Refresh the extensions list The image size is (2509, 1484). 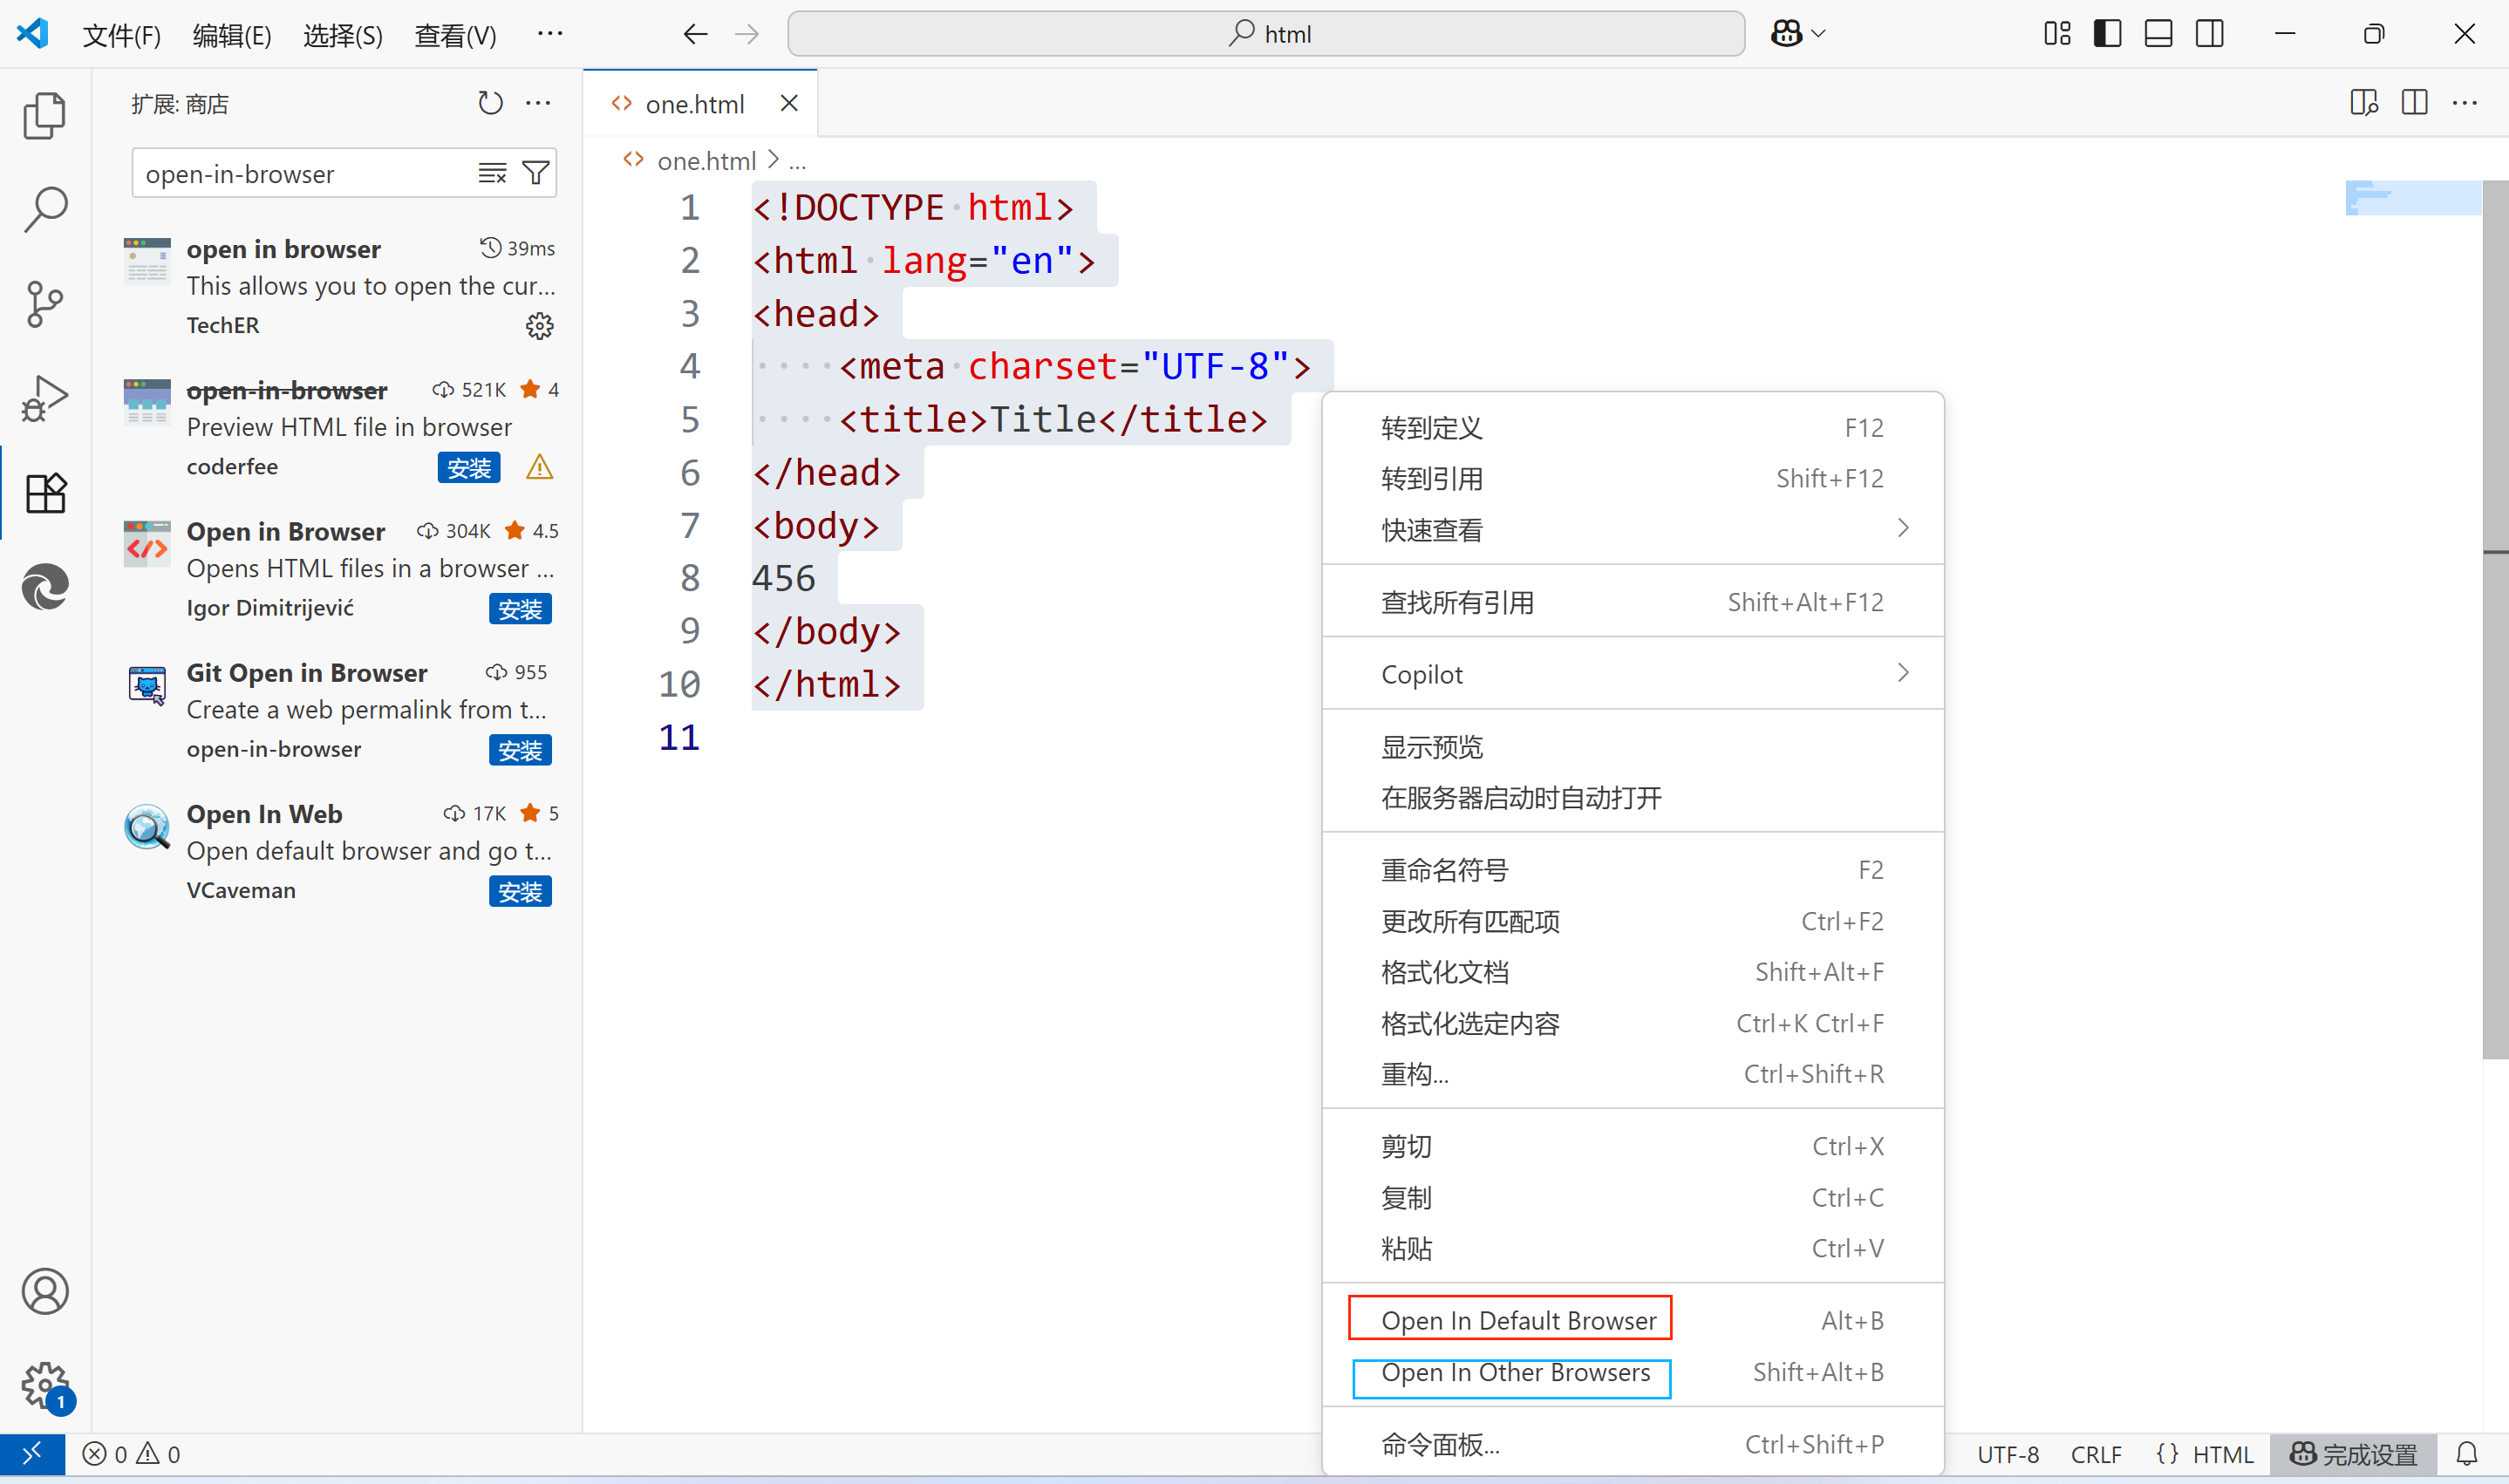point(490,103)
